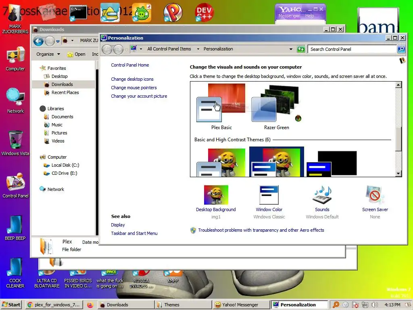Click the theme list scroll down arrow
Viewport: 413px width, 310px height.
(x=398, y=174)
